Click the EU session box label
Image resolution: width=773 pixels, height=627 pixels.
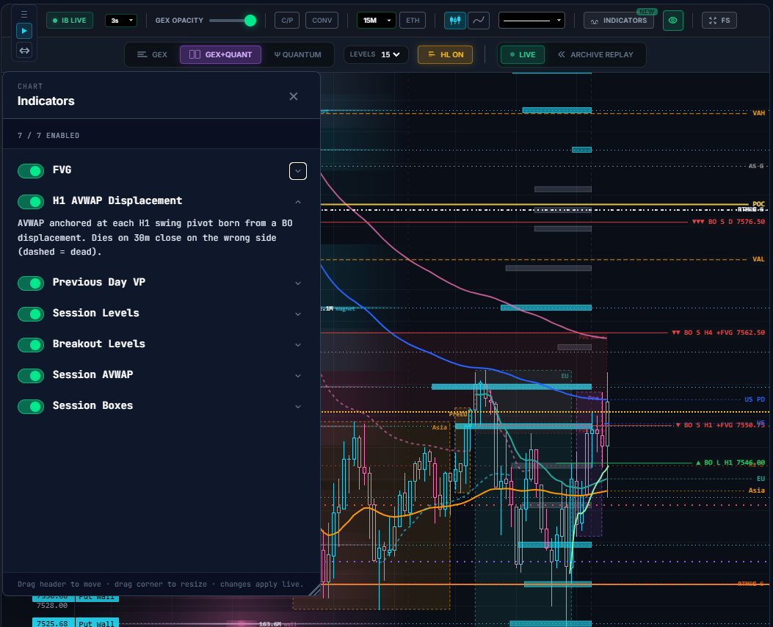coord(565,376)
